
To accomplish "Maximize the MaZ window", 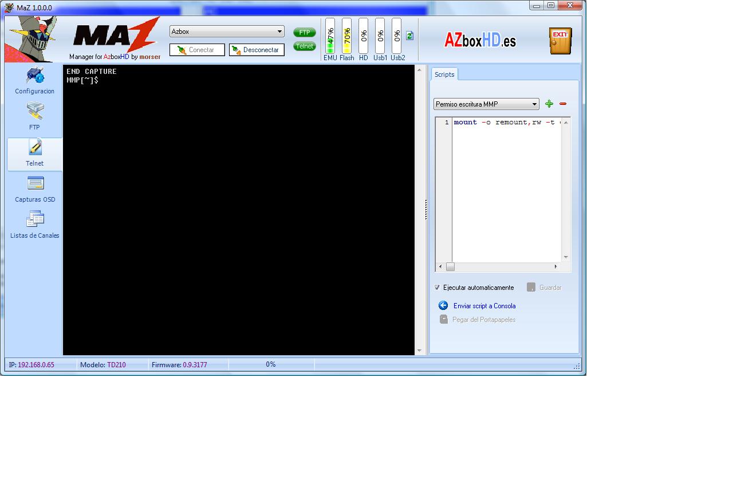I will click(x=550, y=5).
